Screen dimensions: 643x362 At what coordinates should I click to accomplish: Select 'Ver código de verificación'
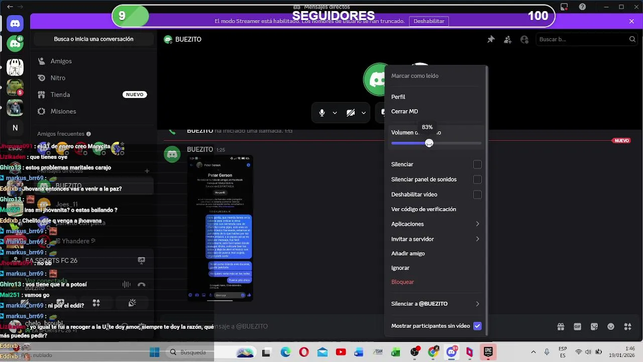coord(423,209)
